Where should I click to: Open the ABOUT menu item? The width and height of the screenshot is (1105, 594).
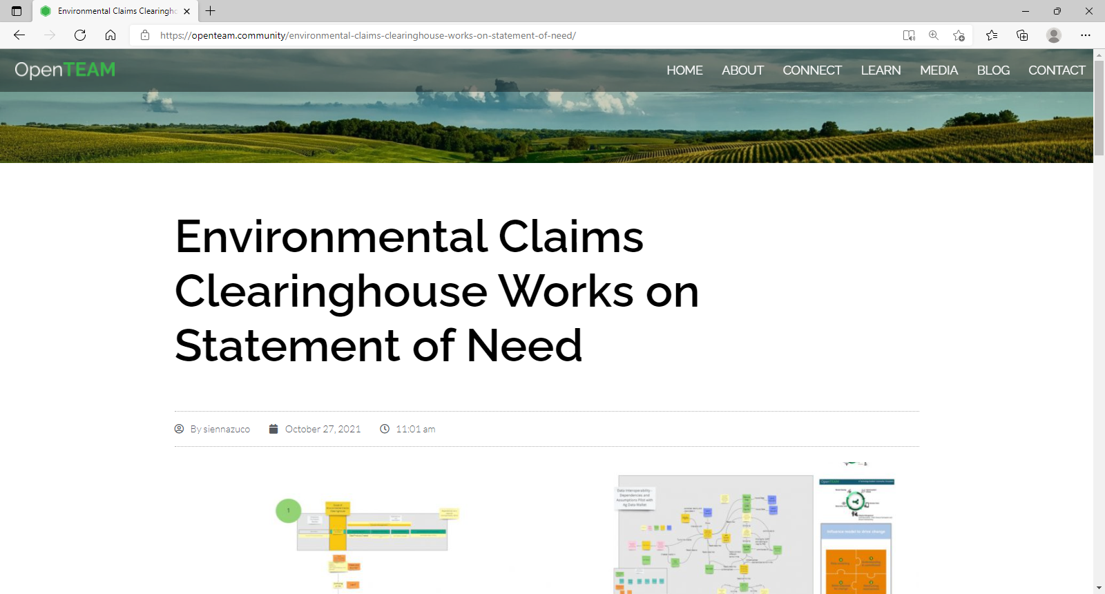(x=742, y=70)
